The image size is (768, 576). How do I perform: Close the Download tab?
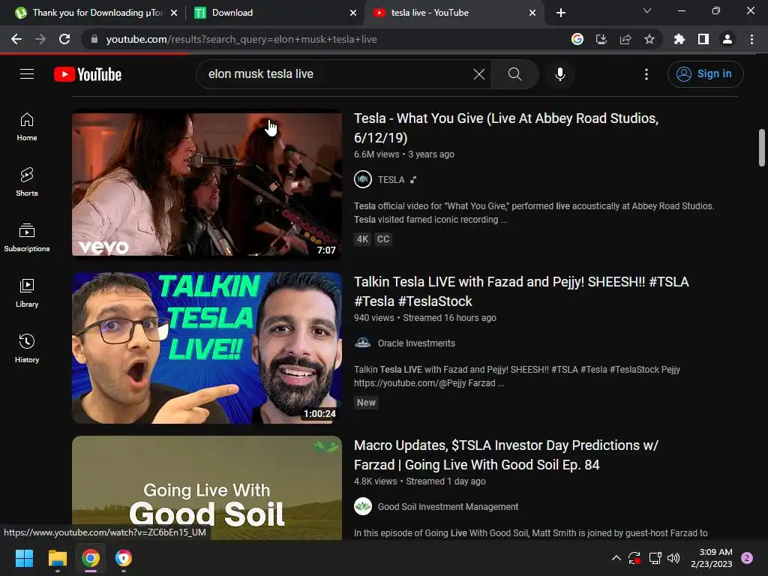353,13
